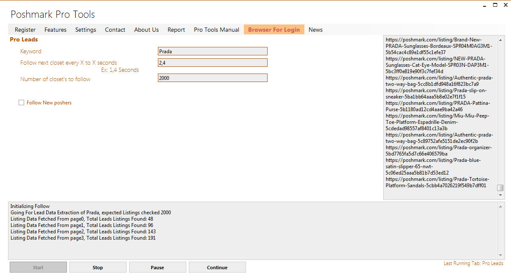Click the log panel's scroll up arrow

500,207
